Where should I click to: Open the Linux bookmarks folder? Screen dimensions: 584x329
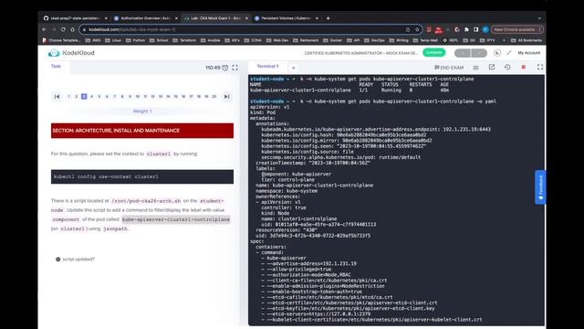tap(113, 40)
